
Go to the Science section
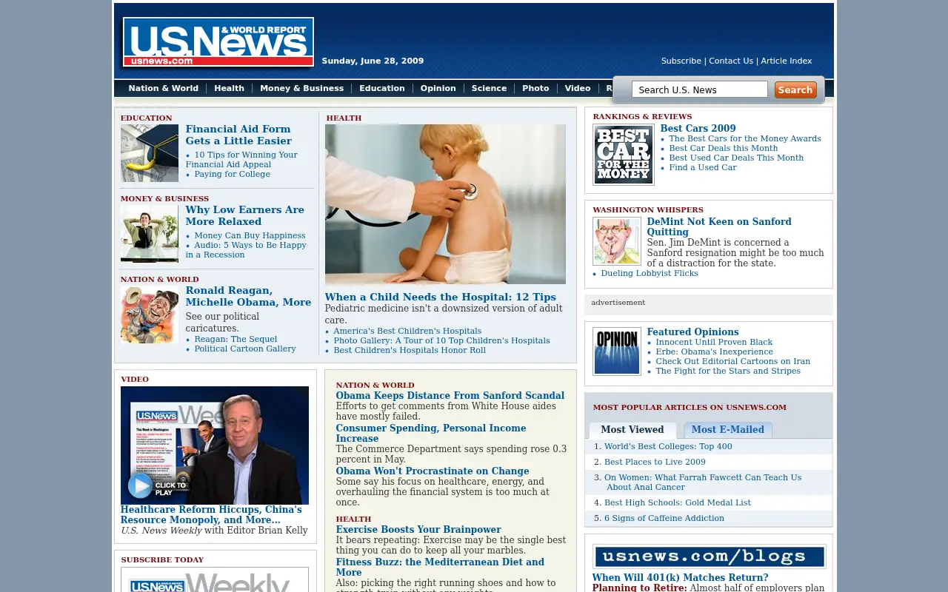pyautogui.click(x=489, y=88)
